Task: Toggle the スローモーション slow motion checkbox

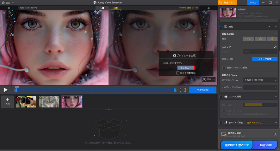Action: (224, 111)
